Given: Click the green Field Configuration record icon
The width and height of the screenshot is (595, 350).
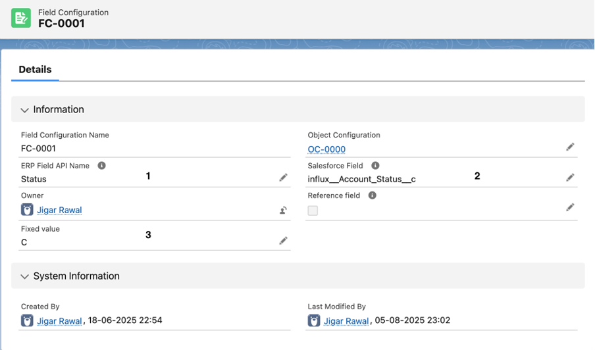Looking at the screenshot, I should (21, 18).
